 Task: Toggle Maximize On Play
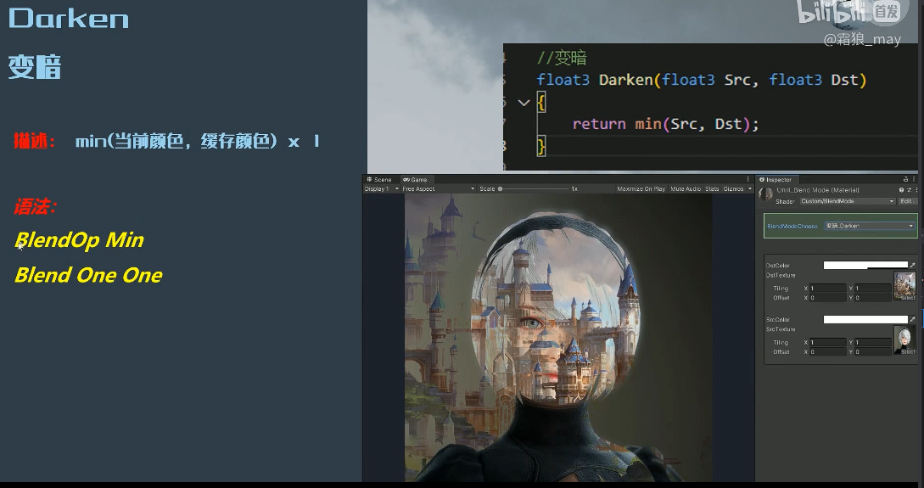[x=641, y=189]
